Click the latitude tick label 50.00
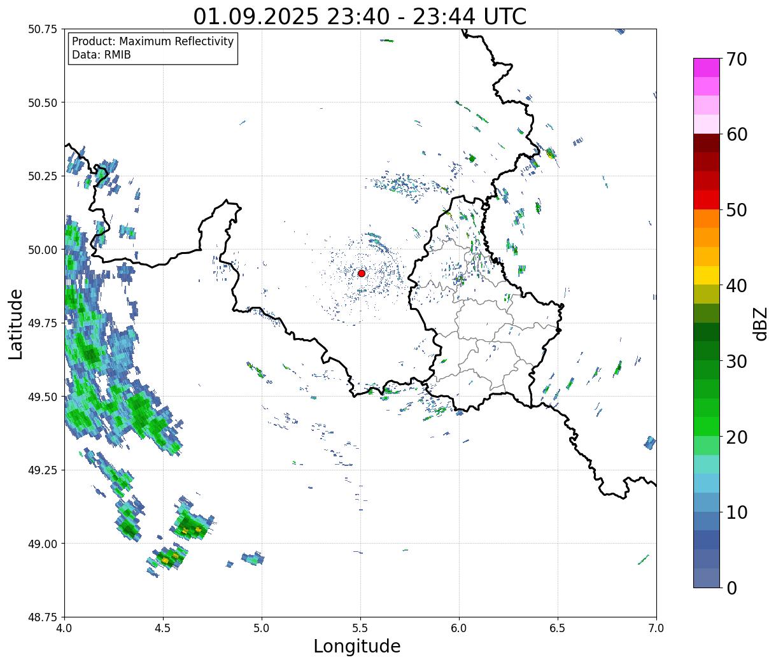 tap(43, 250)
